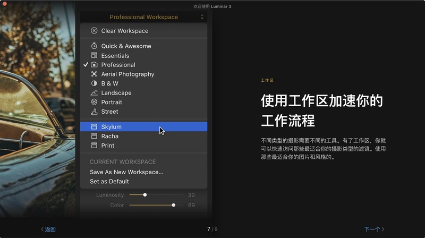Pick the Print workspace
Screen dimensions: 425x238
143,145
